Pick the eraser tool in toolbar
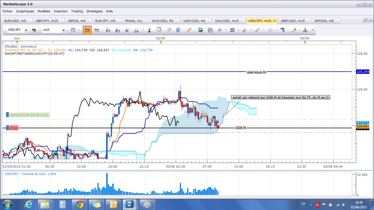Viewport: 374px width, 210px height. pyautogui.click(x=294, y=30)
